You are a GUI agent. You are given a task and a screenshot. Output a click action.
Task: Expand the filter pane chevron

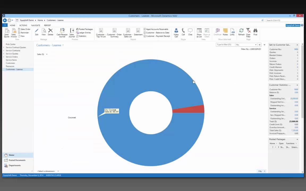coord(265,45)
